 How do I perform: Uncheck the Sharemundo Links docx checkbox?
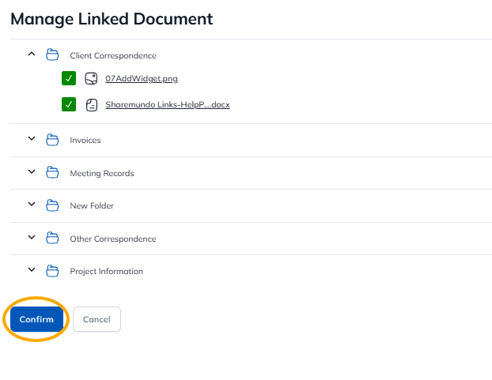(69, 104)
